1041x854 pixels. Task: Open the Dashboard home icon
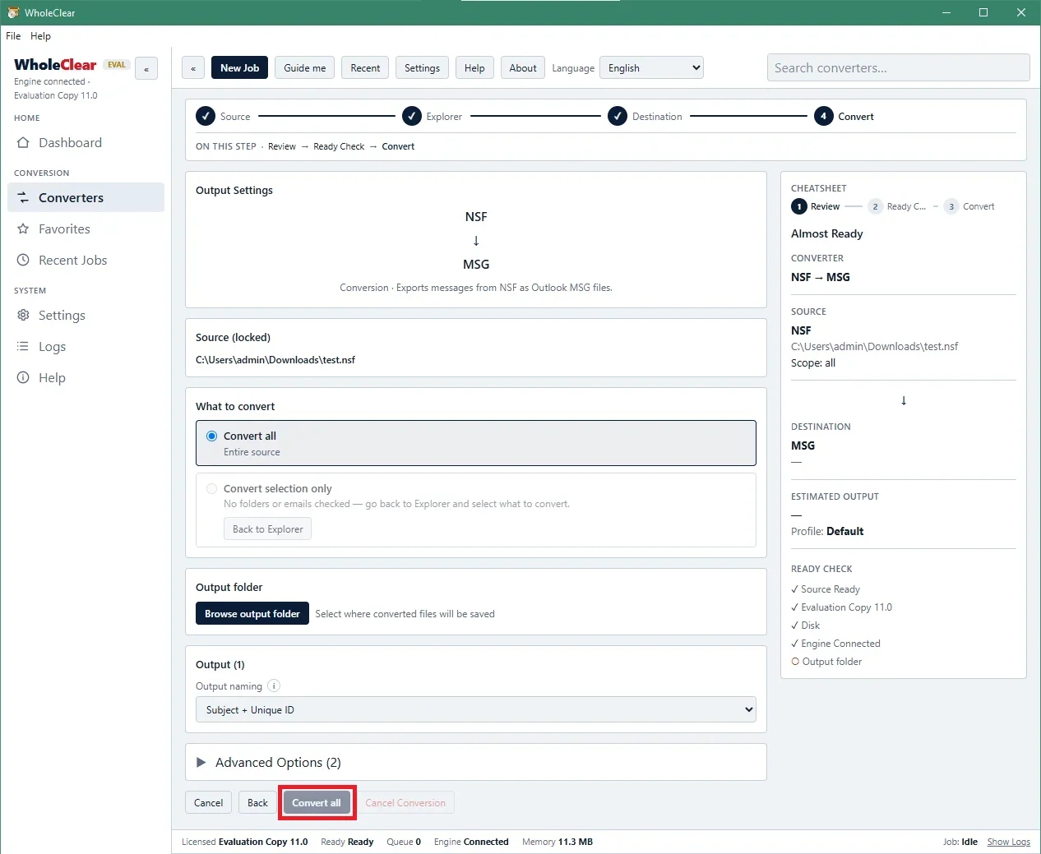click(x=23, y=143)
